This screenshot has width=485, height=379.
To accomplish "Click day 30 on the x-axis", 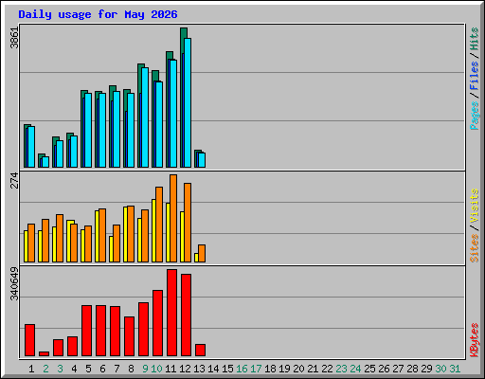I will [x=440, y=369].
